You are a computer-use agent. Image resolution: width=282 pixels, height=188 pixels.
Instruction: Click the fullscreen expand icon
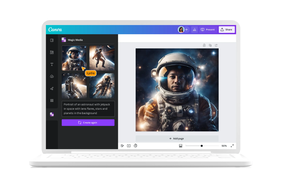point(232,146)
